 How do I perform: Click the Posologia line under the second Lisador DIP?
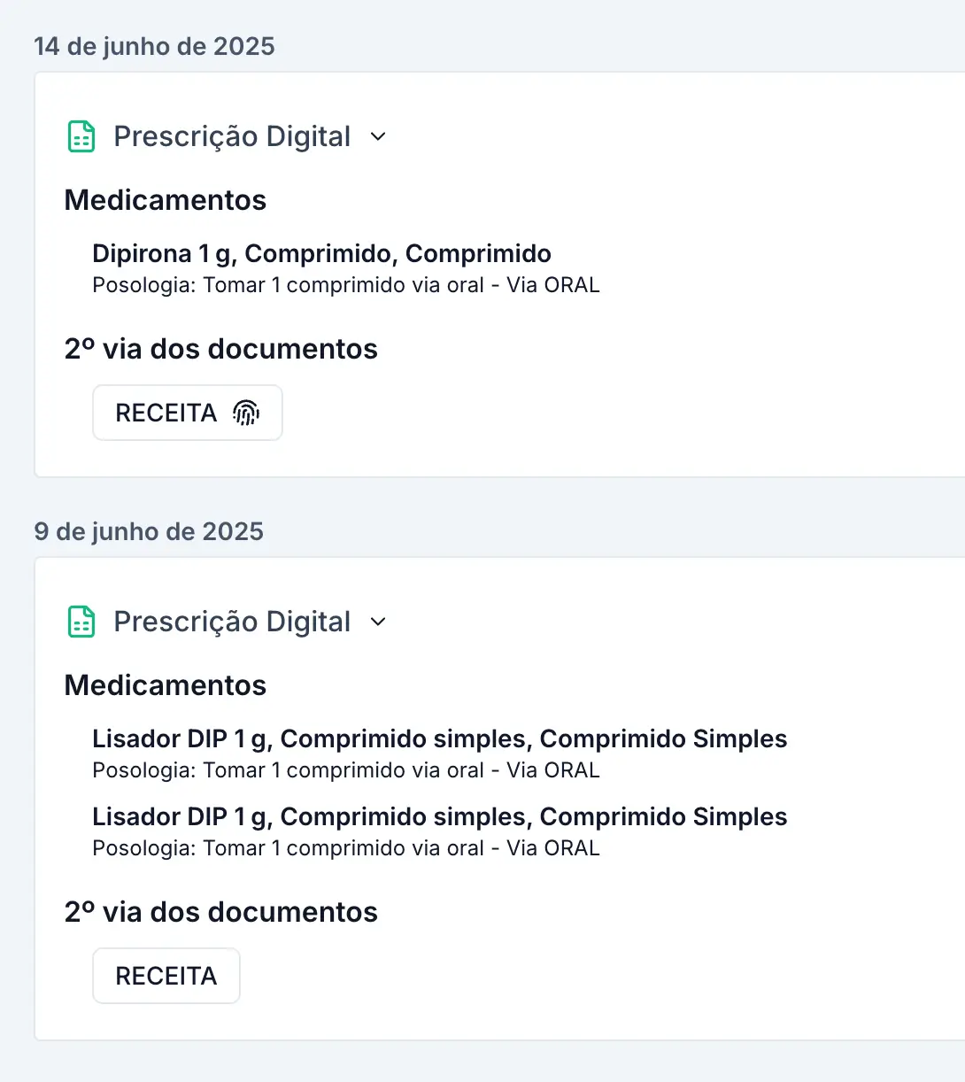pos(345,848)
